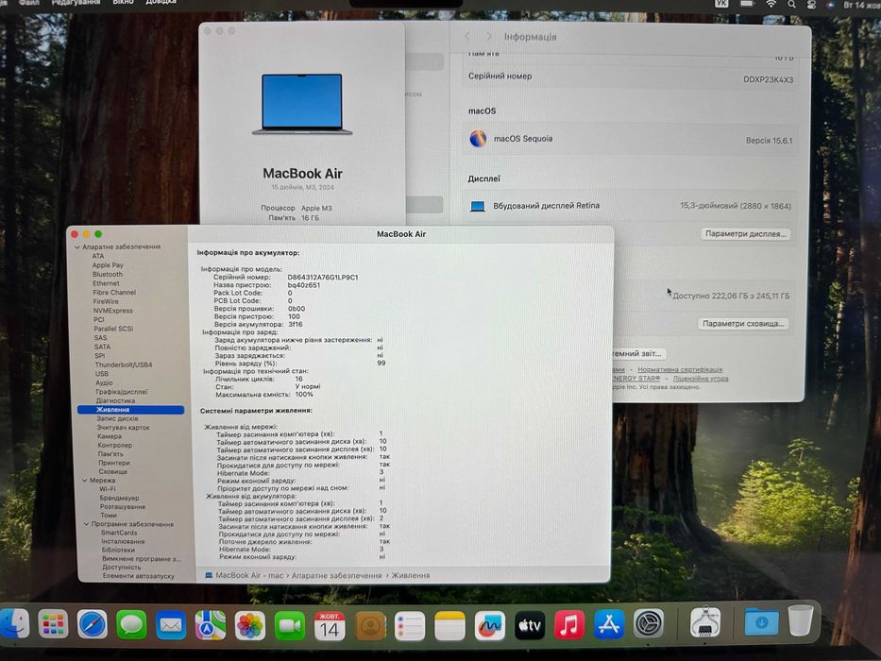Launch FaceTime from the Dock

tap(290, 625)
